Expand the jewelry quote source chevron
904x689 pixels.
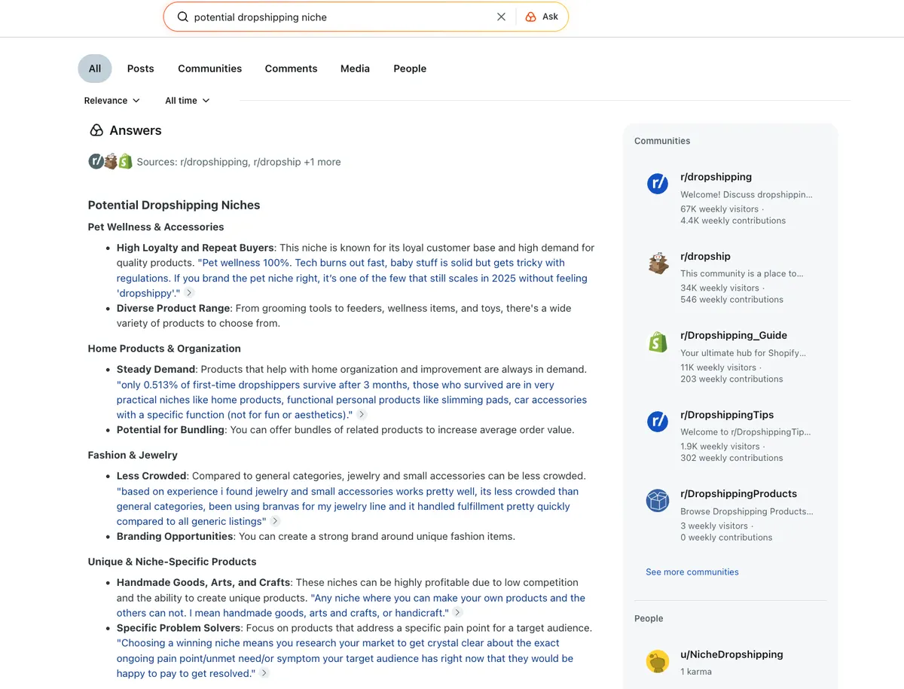[276, 520]
